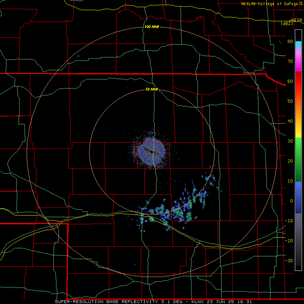Click the 30 value on reflectivity scale

pyautogui.click(x=290, y=141)
